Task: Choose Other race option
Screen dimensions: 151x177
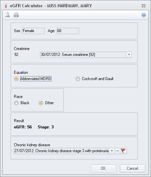Action: (x=41, y=103)
